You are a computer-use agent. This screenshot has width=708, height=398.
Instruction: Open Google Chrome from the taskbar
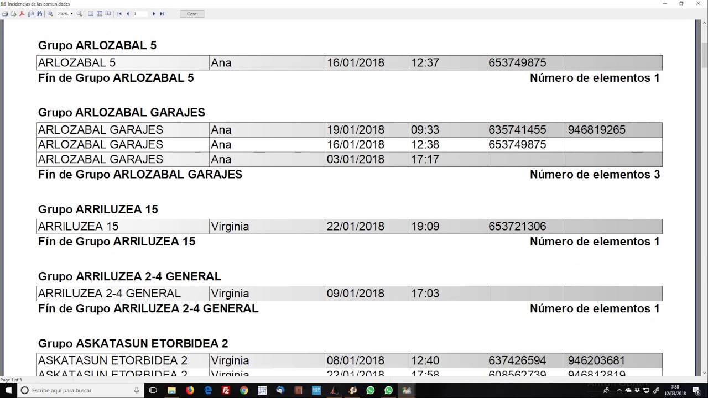point(244,390)
